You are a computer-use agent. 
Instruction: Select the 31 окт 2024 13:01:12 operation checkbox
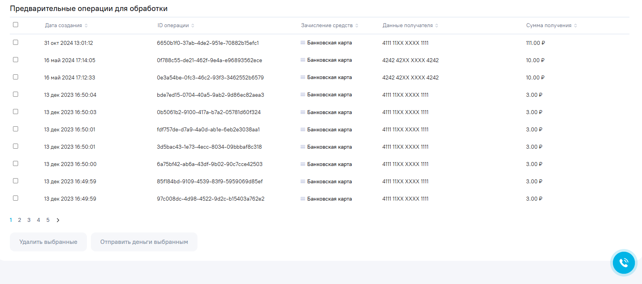[x=16, y=42]
